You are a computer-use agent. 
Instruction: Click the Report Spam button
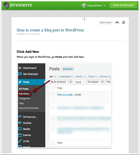tap(106, 22)
